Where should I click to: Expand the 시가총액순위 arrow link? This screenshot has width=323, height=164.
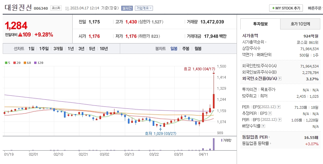click(x=266, y=42)
